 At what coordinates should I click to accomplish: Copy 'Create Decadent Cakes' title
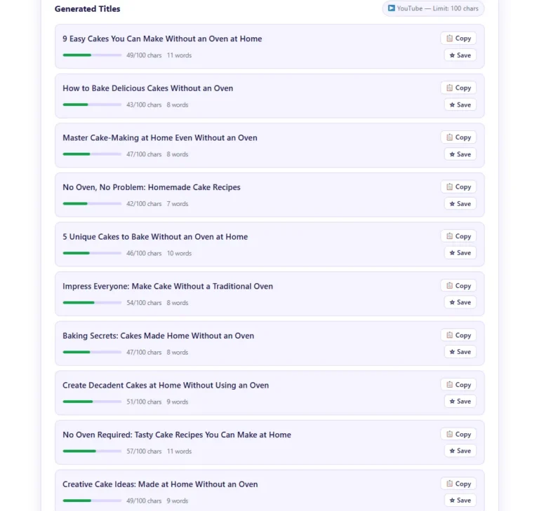[458, 385]
